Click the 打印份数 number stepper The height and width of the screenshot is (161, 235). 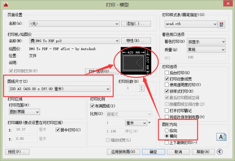(x=137, y=89)
